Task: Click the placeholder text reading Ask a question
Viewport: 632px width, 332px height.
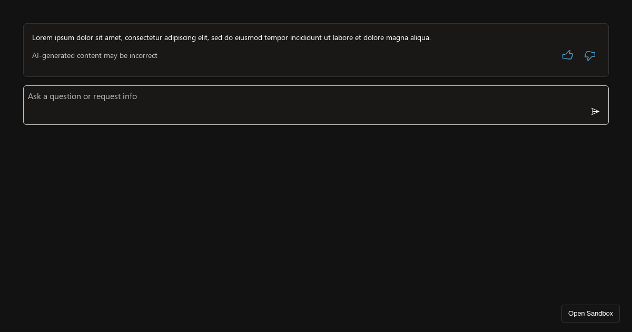Action: point(82,96)
